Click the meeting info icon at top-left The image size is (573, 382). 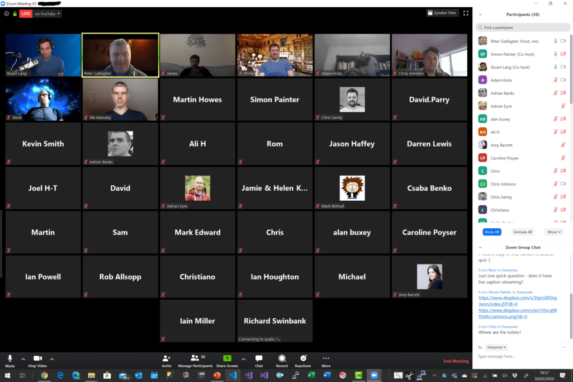(7, 13)
